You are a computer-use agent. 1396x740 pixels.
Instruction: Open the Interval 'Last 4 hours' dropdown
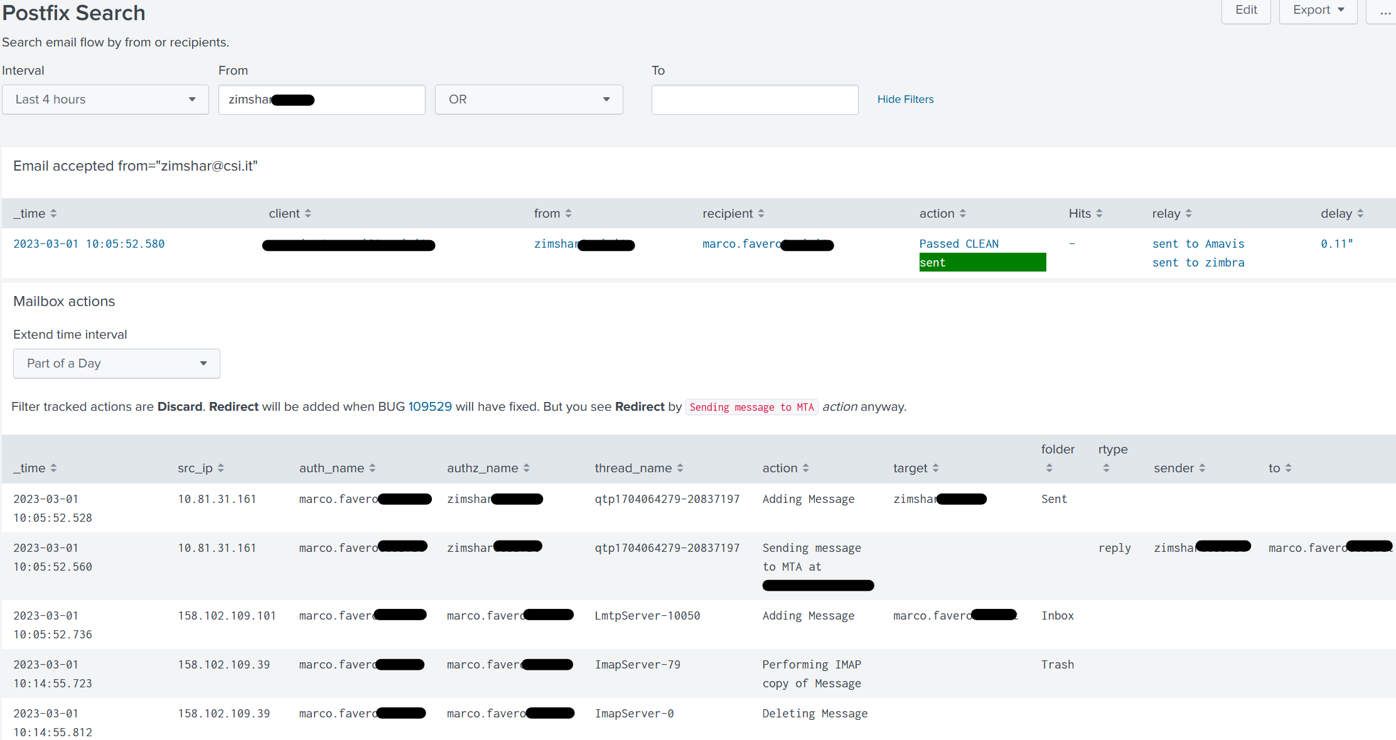click(105, 100)
